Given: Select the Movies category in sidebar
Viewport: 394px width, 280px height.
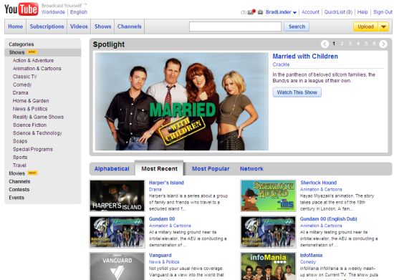Looking at the screenshot, I should click(17, 173).
